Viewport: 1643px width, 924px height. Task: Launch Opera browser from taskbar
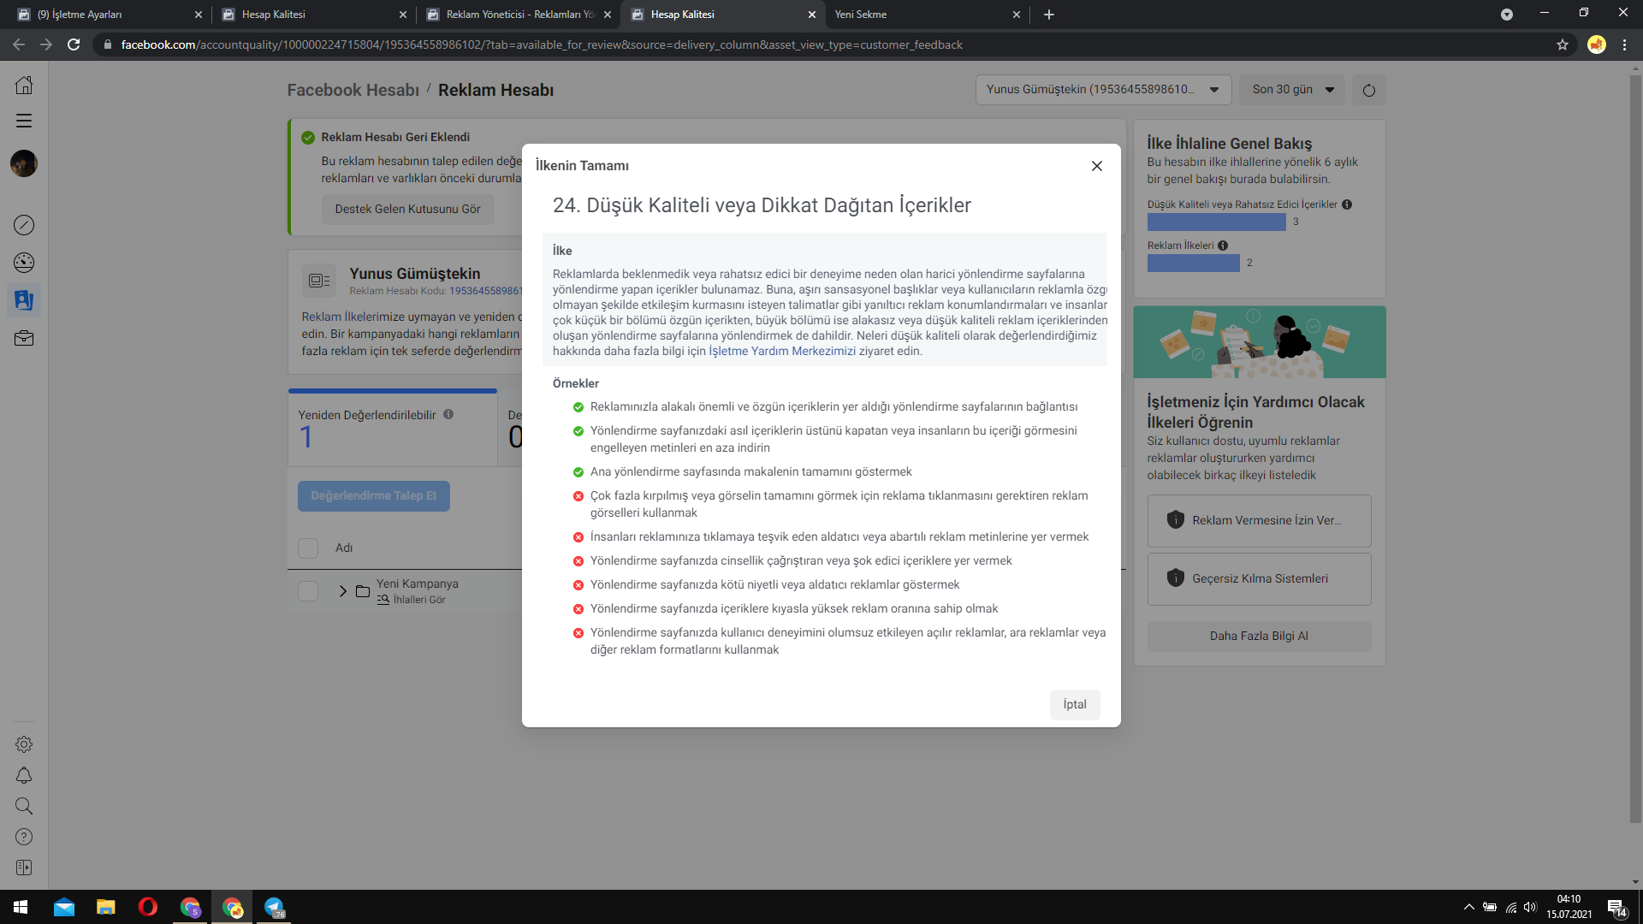tap(148, 907)
